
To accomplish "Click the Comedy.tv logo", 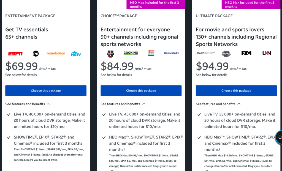I will tap(171, 53).
